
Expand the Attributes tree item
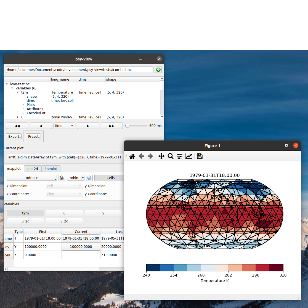coord(23,109)
